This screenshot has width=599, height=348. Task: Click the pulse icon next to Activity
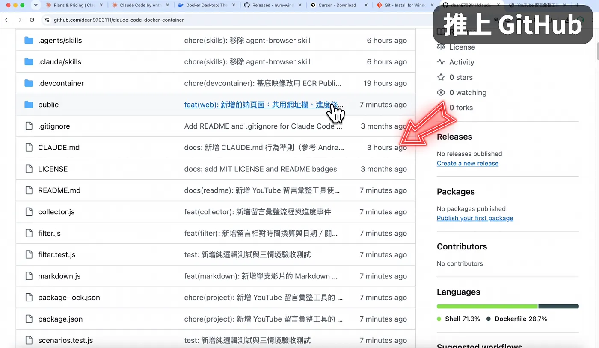[x=441, y=62]
